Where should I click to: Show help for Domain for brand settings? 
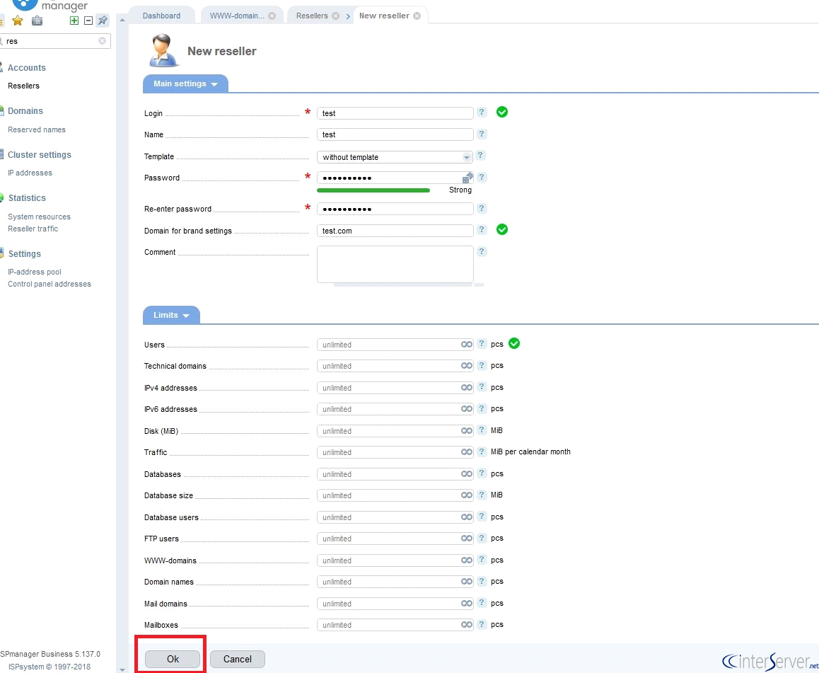(482, 229)
